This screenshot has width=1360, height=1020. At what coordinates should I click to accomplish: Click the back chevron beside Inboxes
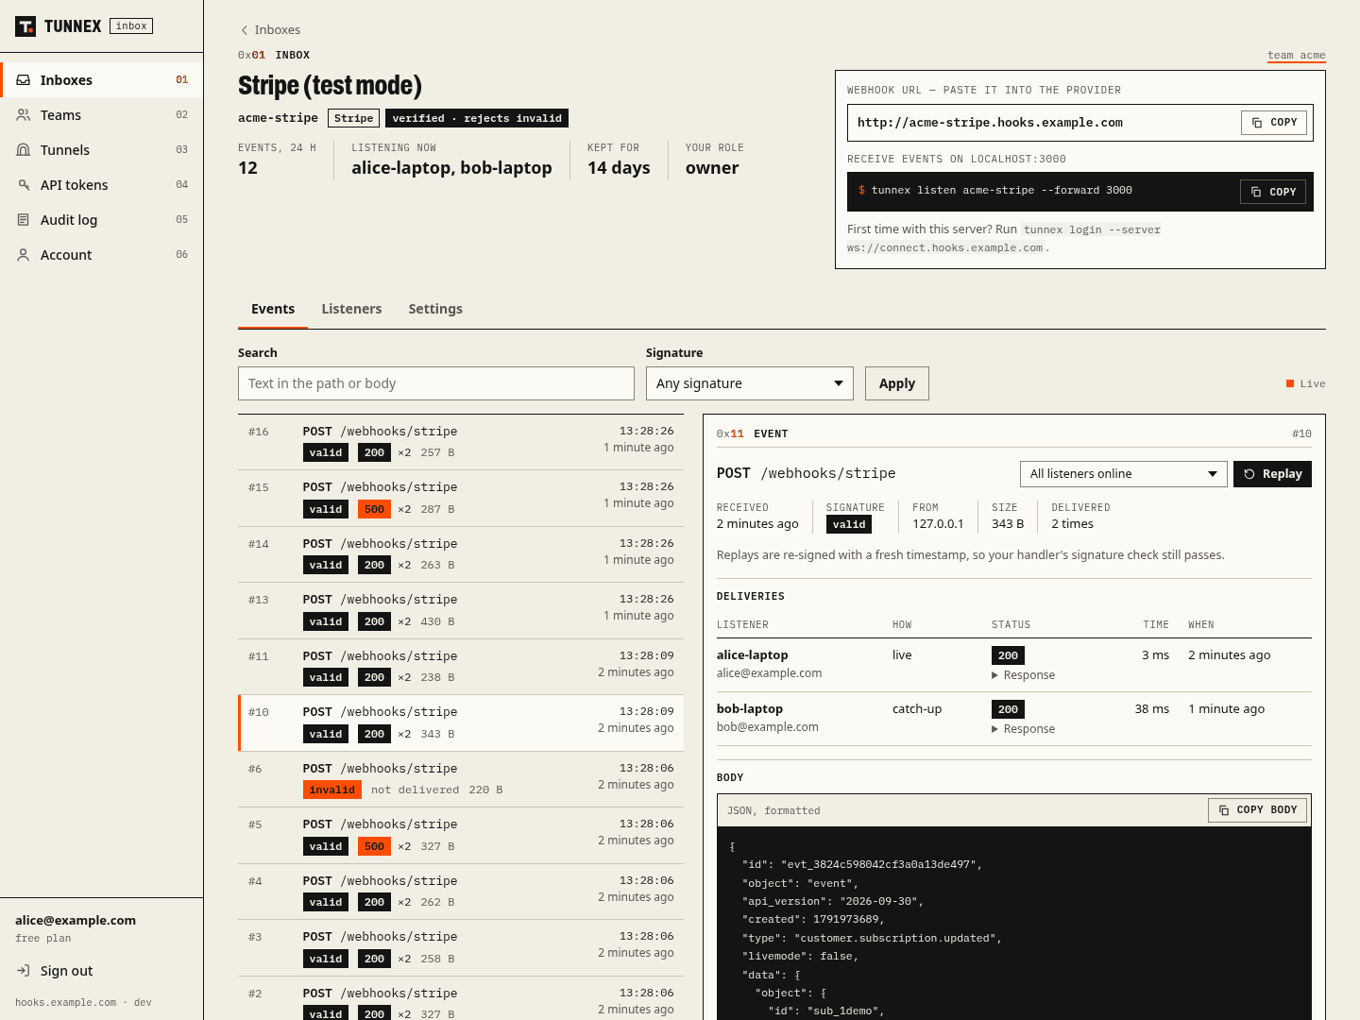coord(245,30)
